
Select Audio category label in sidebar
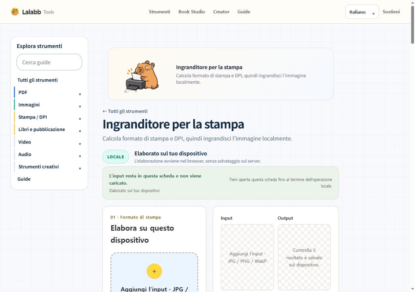[25, 154]
